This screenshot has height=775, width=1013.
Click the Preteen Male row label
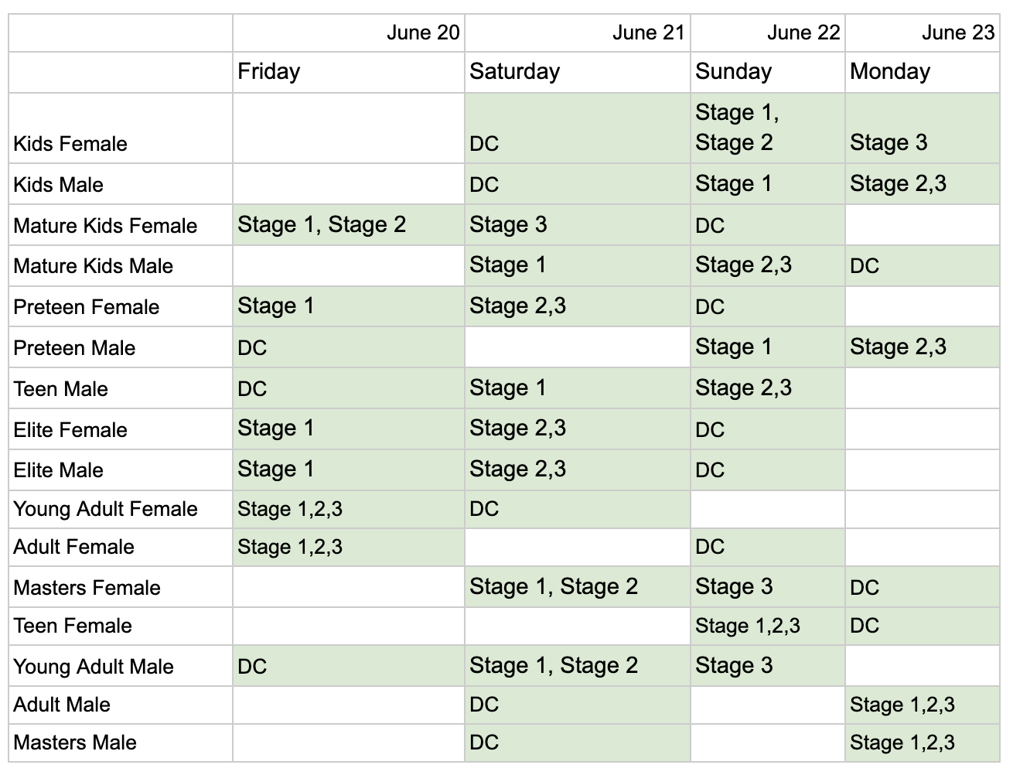point(121,348)
